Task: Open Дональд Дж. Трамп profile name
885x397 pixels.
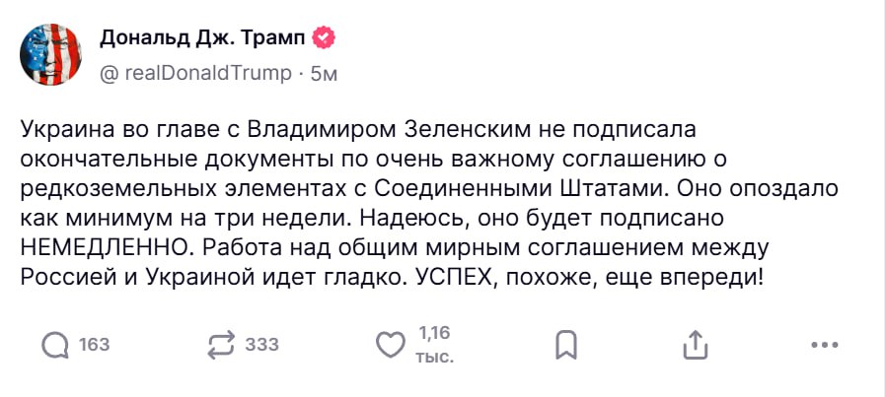Action: pyautogui.click(x=202, y=38)
